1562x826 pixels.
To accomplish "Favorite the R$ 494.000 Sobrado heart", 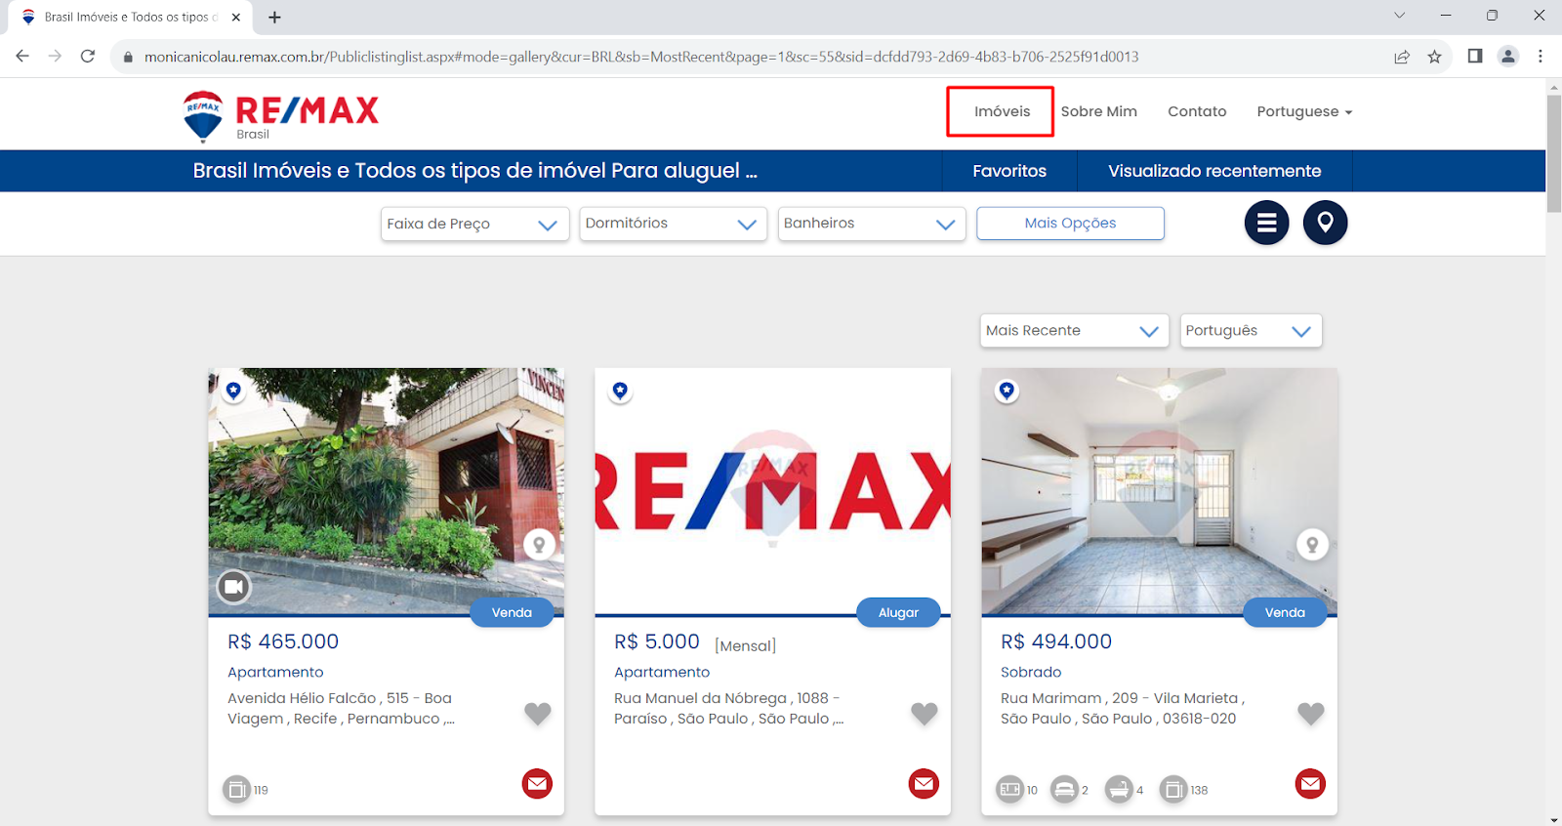I will coord(1311,714).
